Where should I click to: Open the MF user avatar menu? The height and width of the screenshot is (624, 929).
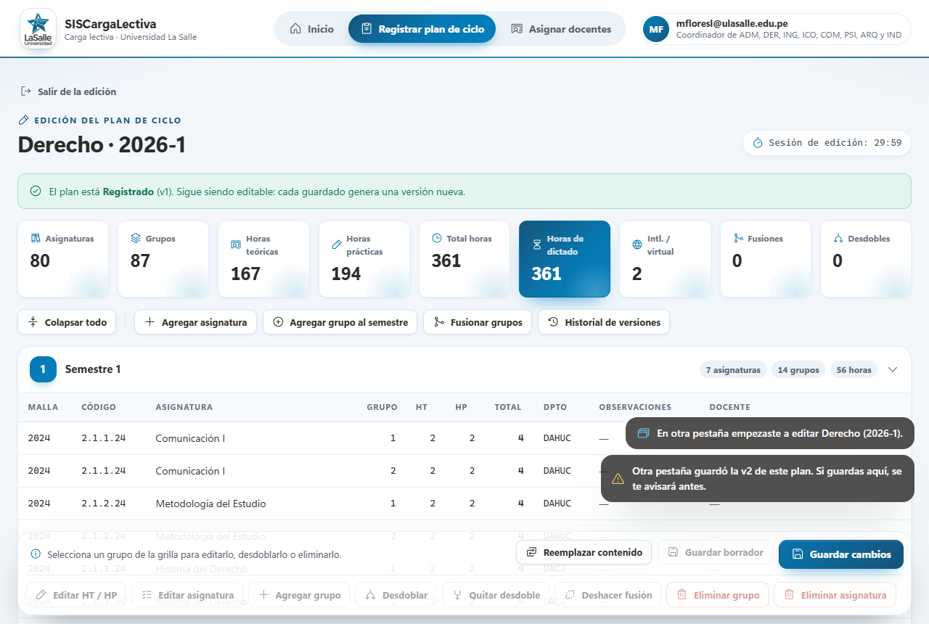656,29
